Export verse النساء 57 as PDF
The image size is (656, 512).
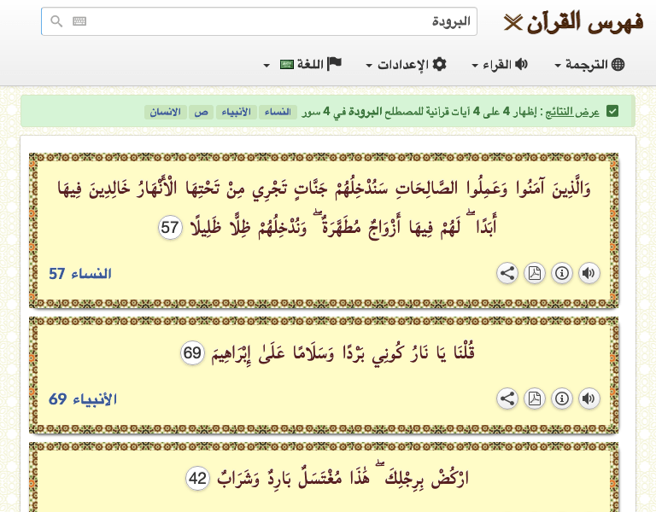click(x=534, y=273)
